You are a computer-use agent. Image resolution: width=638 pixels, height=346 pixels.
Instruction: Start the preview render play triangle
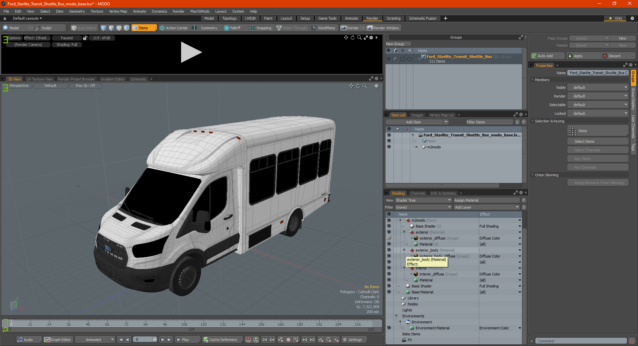point(191,52)
